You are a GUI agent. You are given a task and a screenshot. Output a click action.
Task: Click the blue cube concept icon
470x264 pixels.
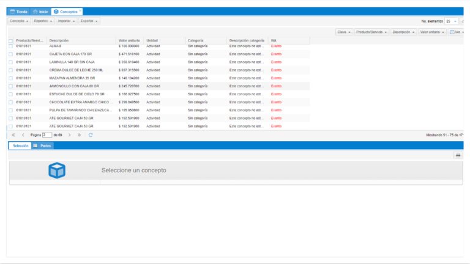(x=57, y=171)
